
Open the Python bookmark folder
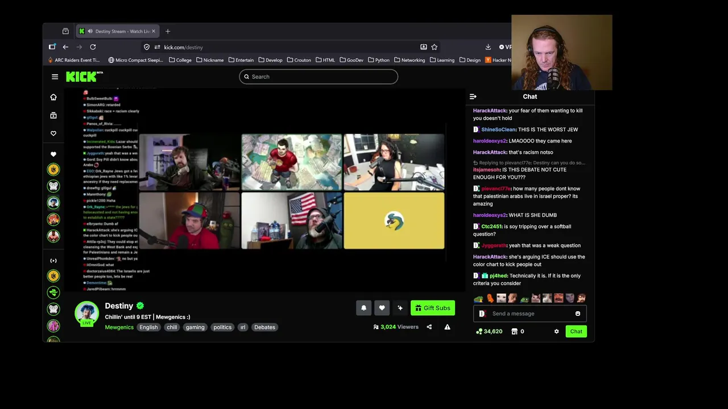point(379,60)
